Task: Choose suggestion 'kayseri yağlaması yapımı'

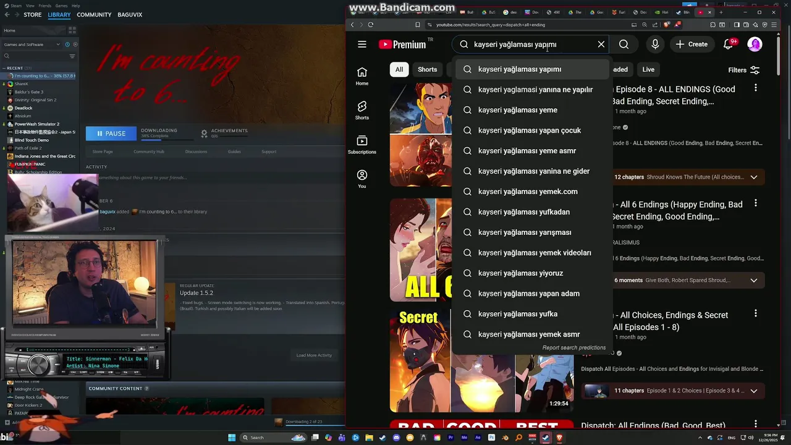Action: (x=532, y=69)
